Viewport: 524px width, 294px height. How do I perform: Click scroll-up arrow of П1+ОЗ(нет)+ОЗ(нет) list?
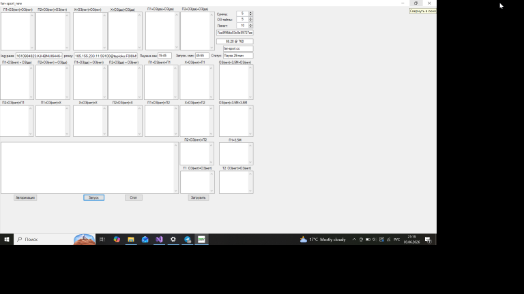coord(32,16)
